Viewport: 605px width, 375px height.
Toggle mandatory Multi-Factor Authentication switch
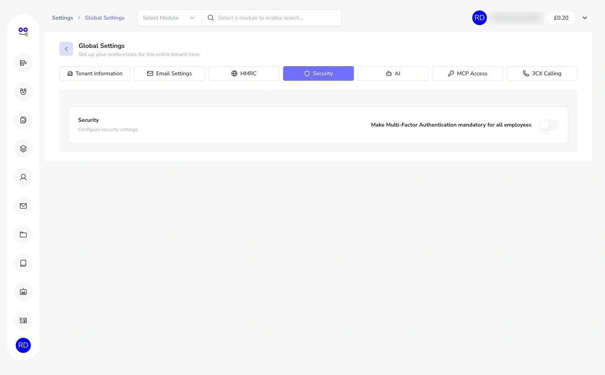point(548,125)
